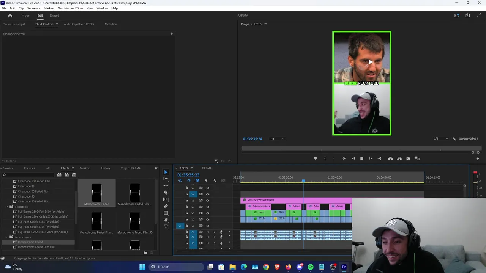Collapse the Filmstocks folder
Screen dimensions: 486x273
tap(7, 207)
